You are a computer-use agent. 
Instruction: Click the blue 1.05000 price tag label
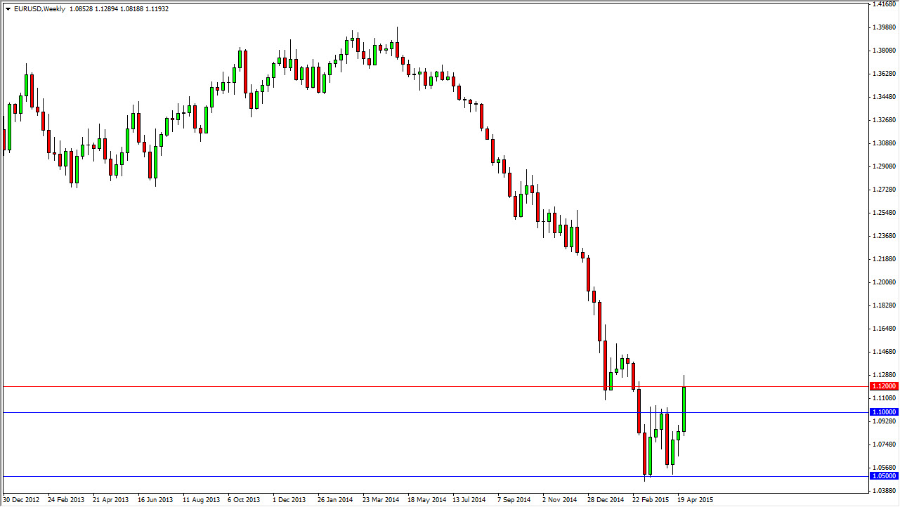pos(884,475)
